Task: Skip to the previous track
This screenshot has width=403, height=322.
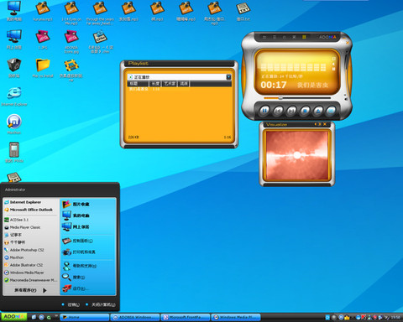Action: click(278, 111)
